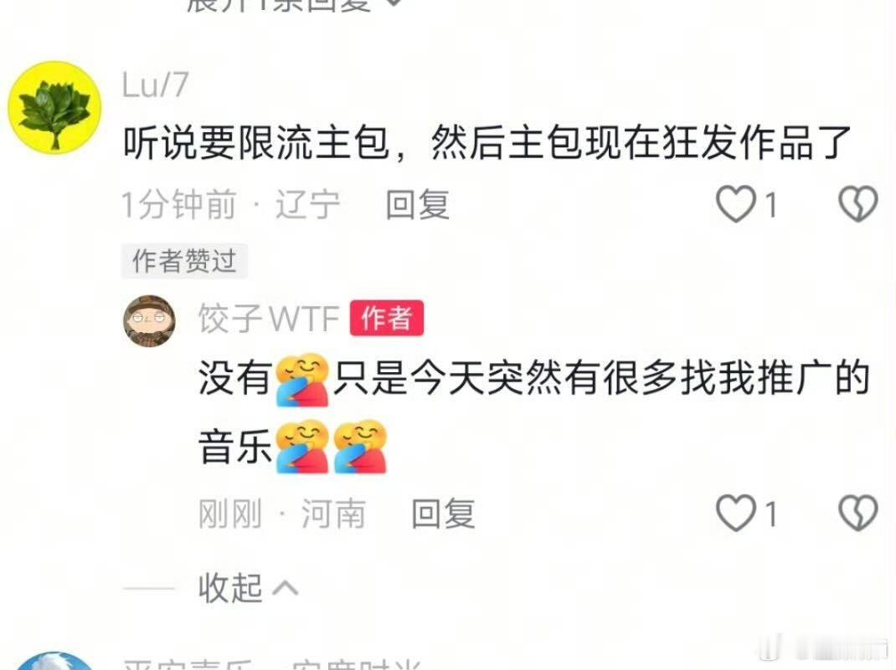Reply to 饺子WTF's comment via 回复

pyautogui.click(x=444, y=514)
